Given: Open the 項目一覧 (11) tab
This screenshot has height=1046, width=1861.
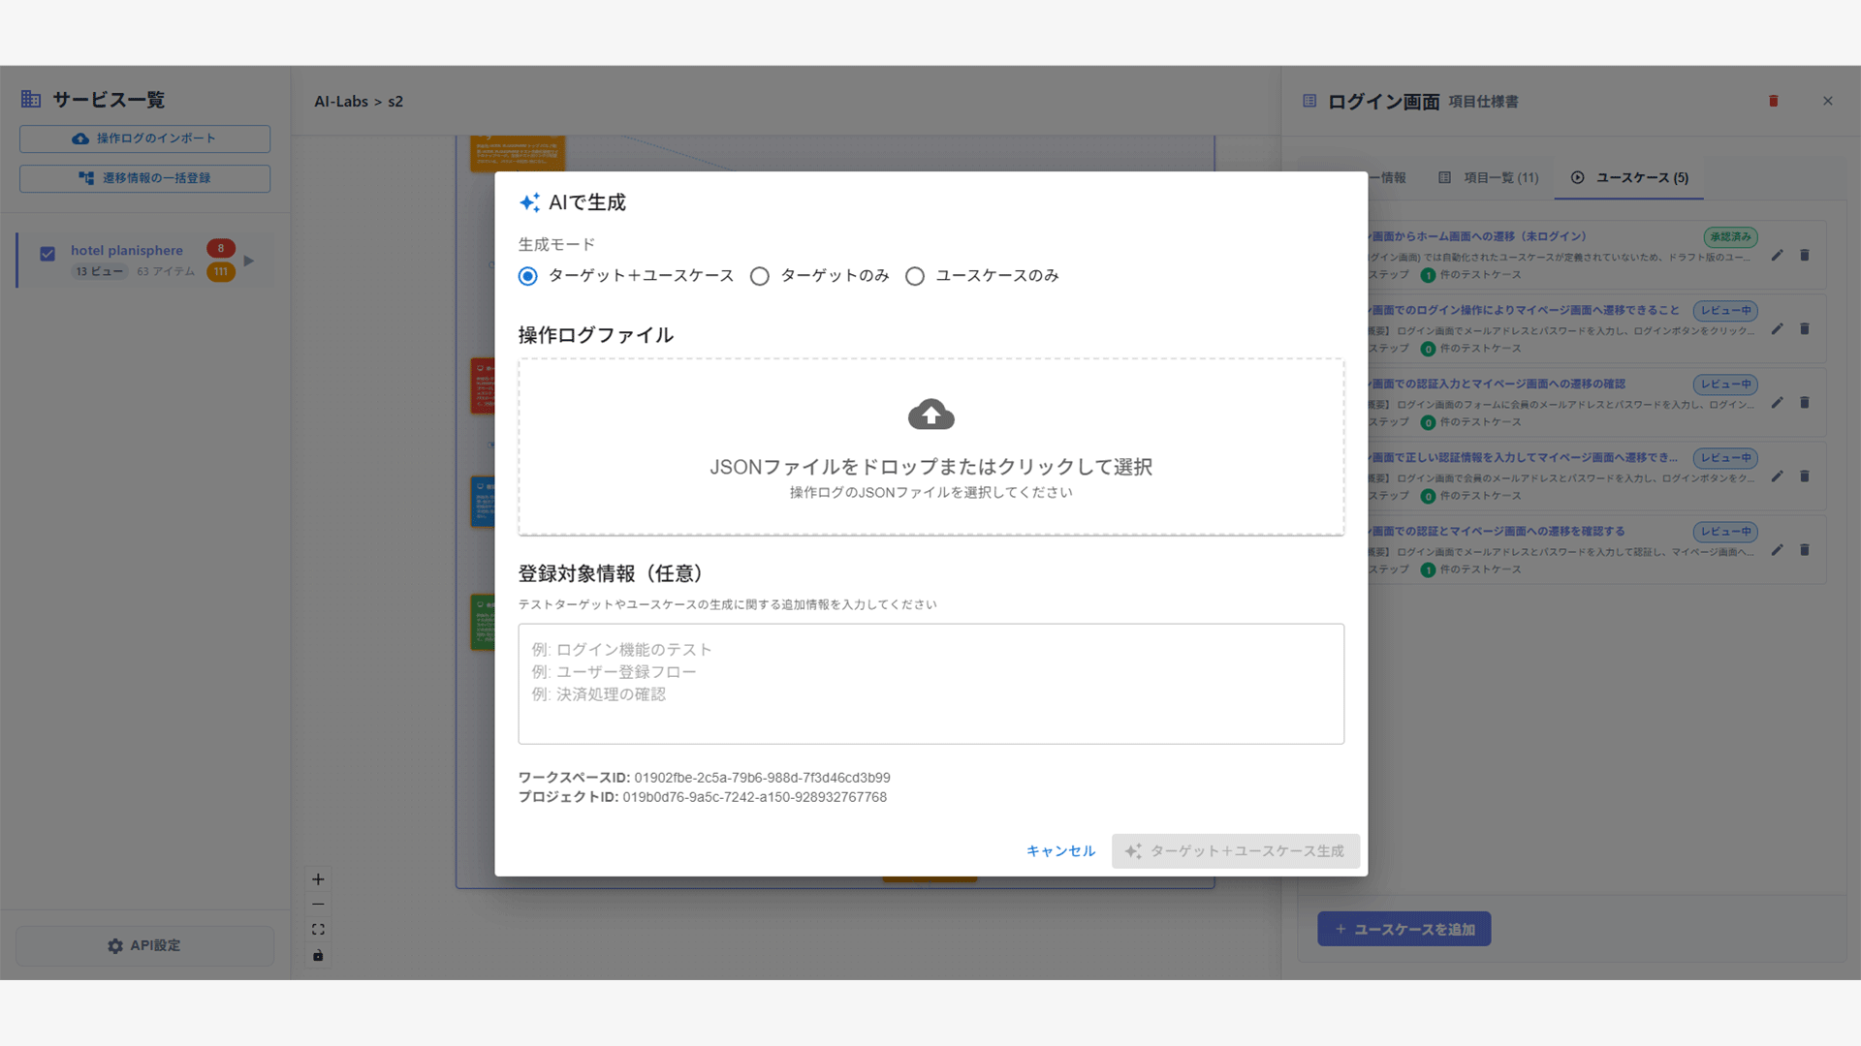Looking at the screenshot, I should coord(1489,178).
